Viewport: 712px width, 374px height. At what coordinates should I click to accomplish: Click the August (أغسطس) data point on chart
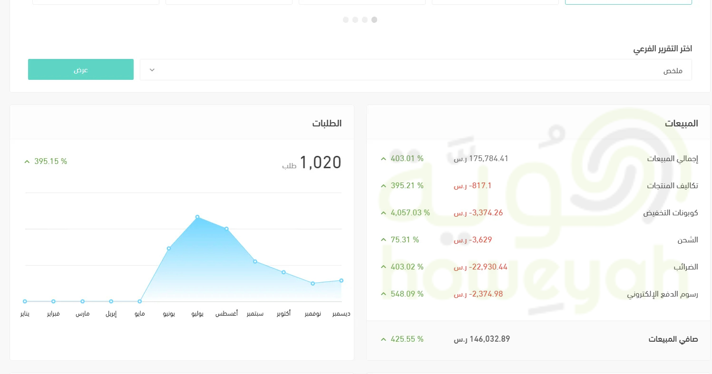pyautogui.click(x=226, y=229)
